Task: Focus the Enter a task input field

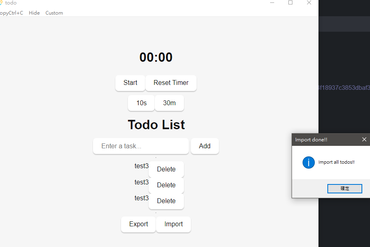Action: point(141,146)
